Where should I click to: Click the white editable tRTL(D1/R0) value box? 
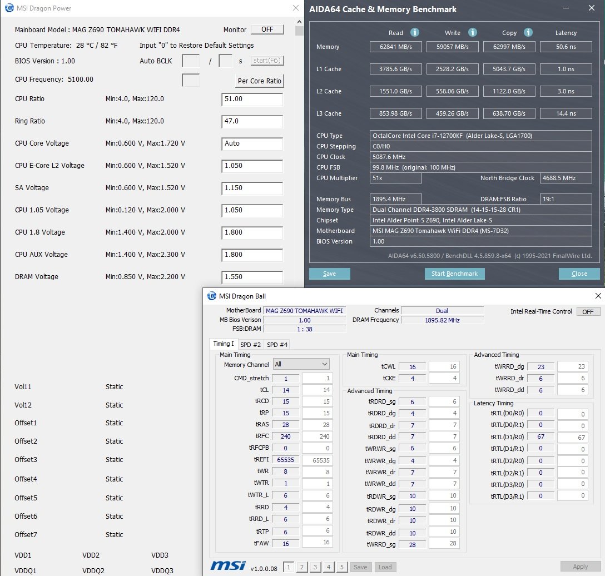[572, 437]
